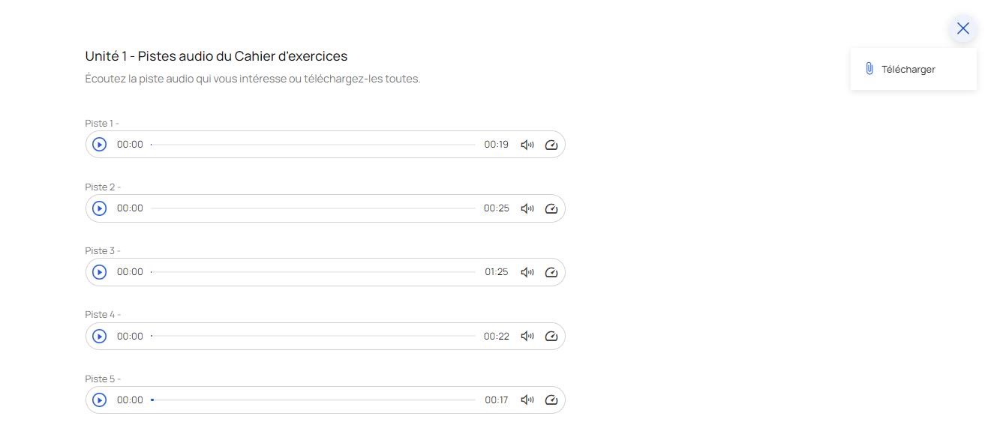This screenshot has width=991, height=428.
Task: Click the Piste 1 timeline track
Action: (x=313, y=145)
